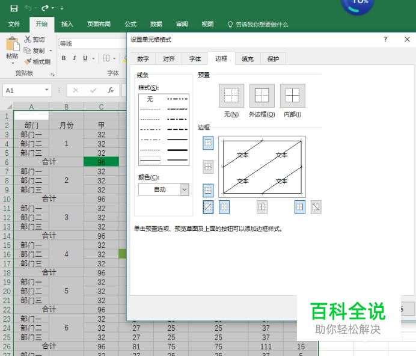The image size is (416, 356).
Task: Select column A header
Action: 31,106
